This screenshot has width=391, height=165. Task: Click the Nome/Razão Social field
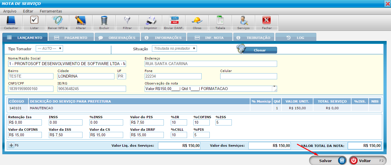67,64
